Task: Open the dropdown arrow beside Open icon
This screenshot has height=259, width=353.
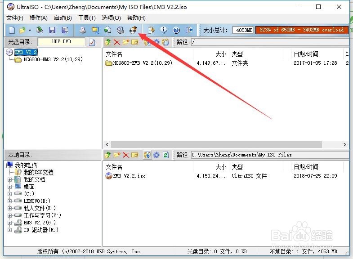Action: (x=30, y=30)
